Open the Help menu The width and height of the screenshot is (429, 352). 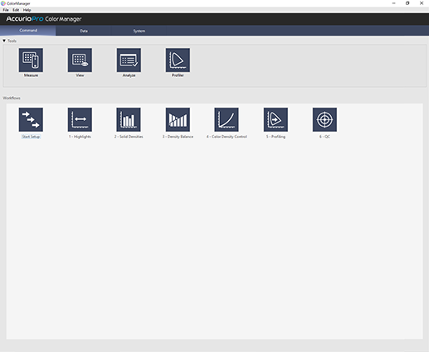click(x=27, y=10)
